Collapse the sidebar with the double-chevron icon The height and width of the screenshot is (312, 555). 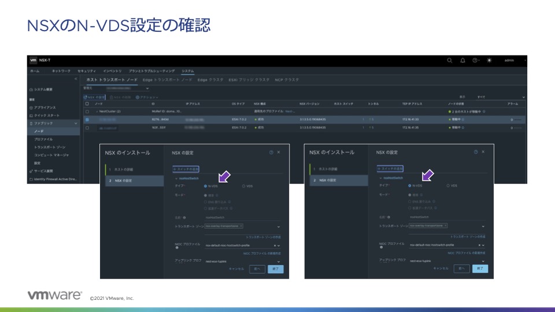(76, 79)
